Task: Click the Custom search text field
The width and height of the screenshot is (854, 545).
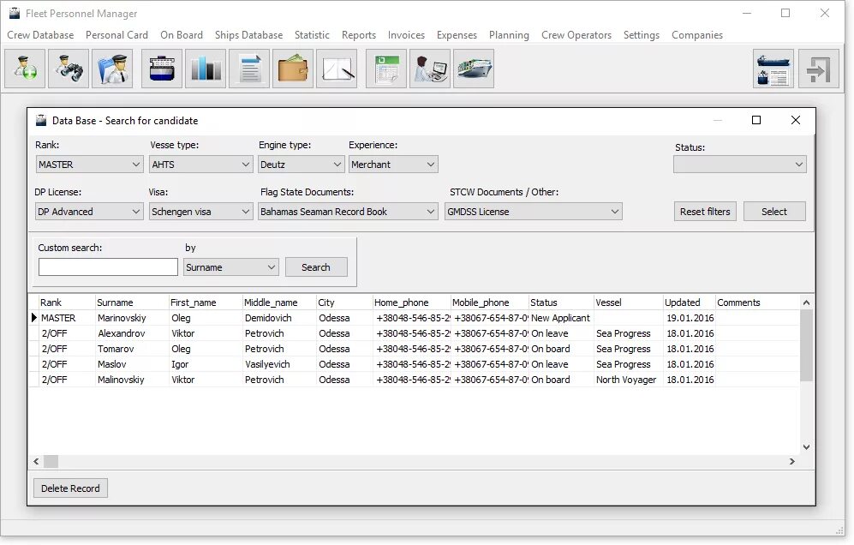Action: (x=108, y=267)
